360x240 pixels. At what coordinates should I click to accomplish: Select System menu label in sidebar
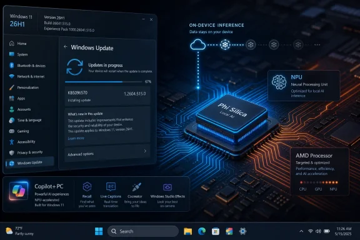coord(22,54)
